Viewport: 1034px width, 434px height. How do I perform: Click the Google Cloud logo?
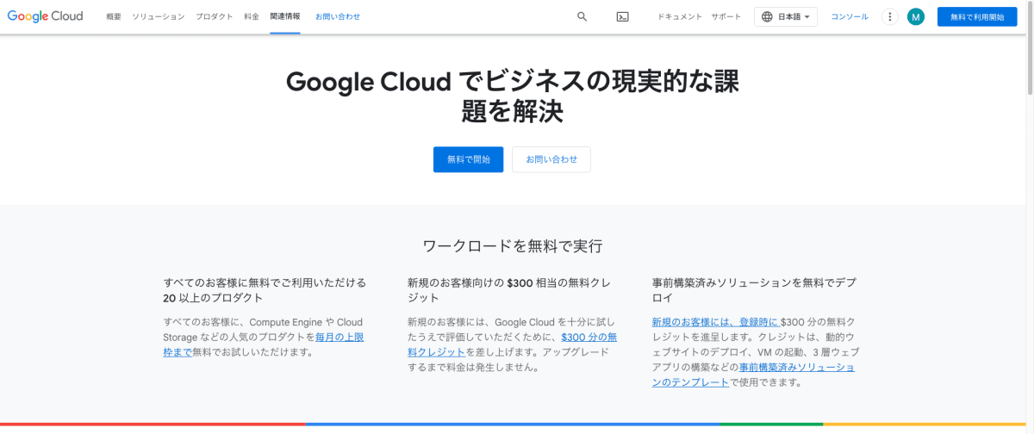[x=45, y=16]
